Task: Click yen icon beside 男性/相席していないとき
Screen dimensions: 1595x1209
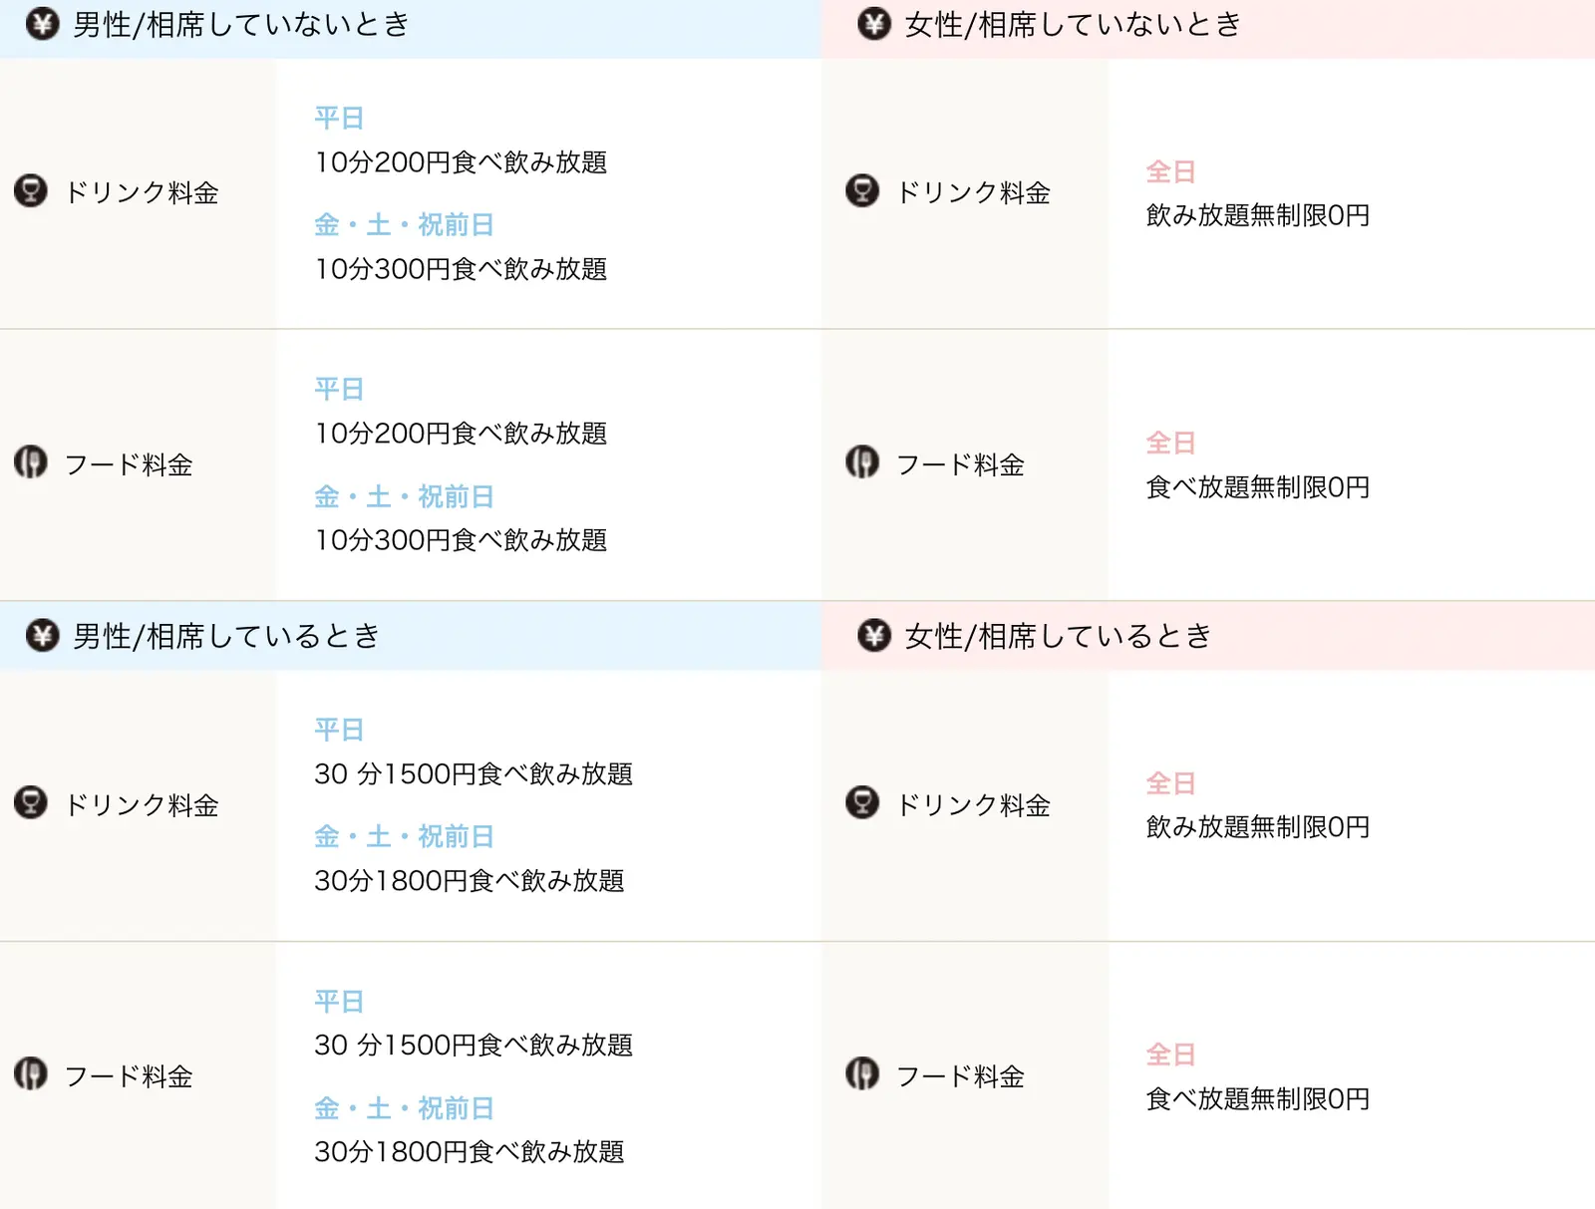Action: (x=42, y=24)
